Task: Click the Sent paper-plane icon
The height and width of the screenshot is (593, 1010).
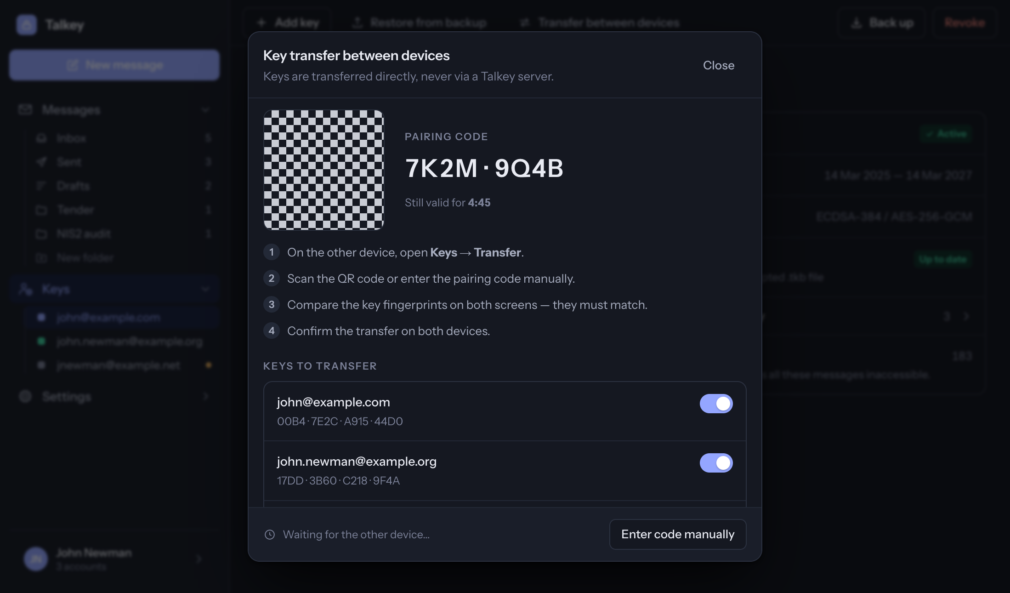Action: point(41,162)
